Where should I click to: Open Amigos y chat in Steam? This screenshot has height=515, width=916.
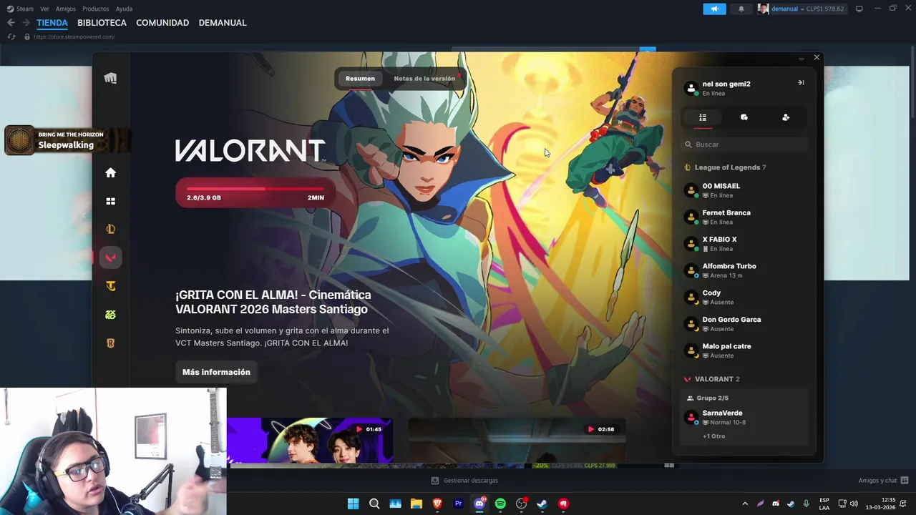tap(883, 481)
